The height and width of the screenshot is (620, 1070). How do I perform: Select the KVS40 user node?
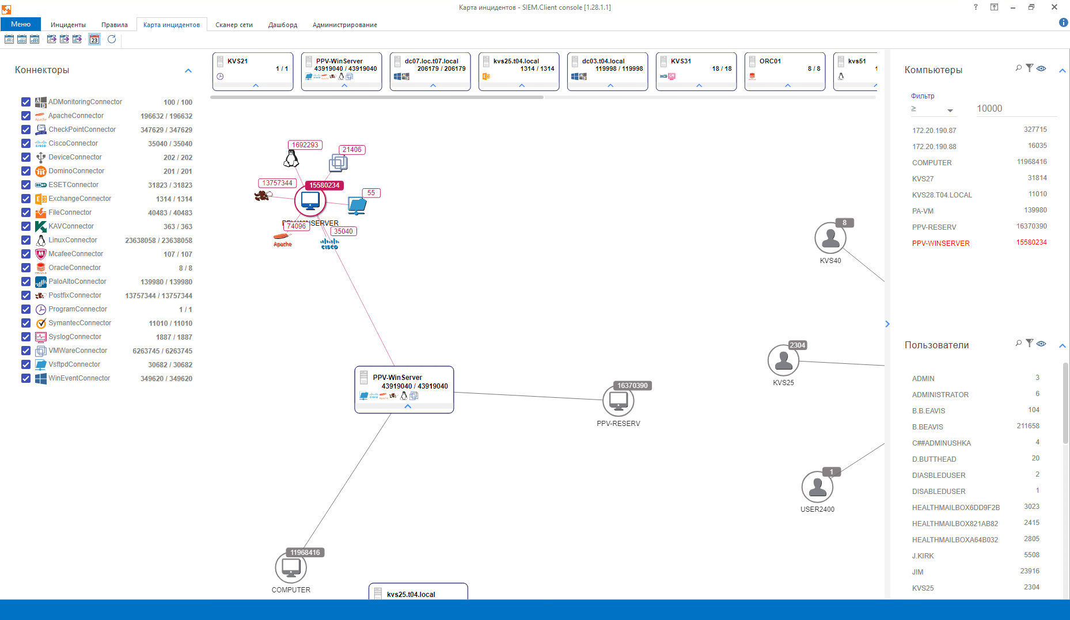tap(830, 238)
